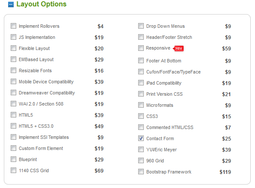Uncheck the Contact Form checkbox
Screen dimensions: 255x188
[141, 138]
